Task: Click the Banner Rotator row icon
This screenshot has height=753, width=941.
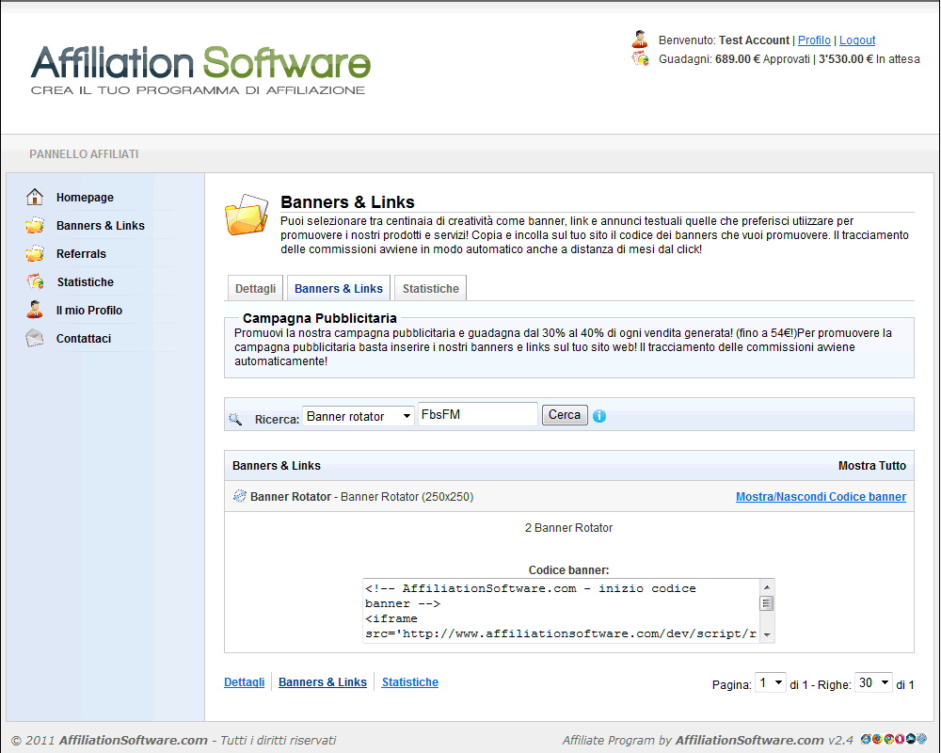Action: pyautogui.click(x=239, y=496)
